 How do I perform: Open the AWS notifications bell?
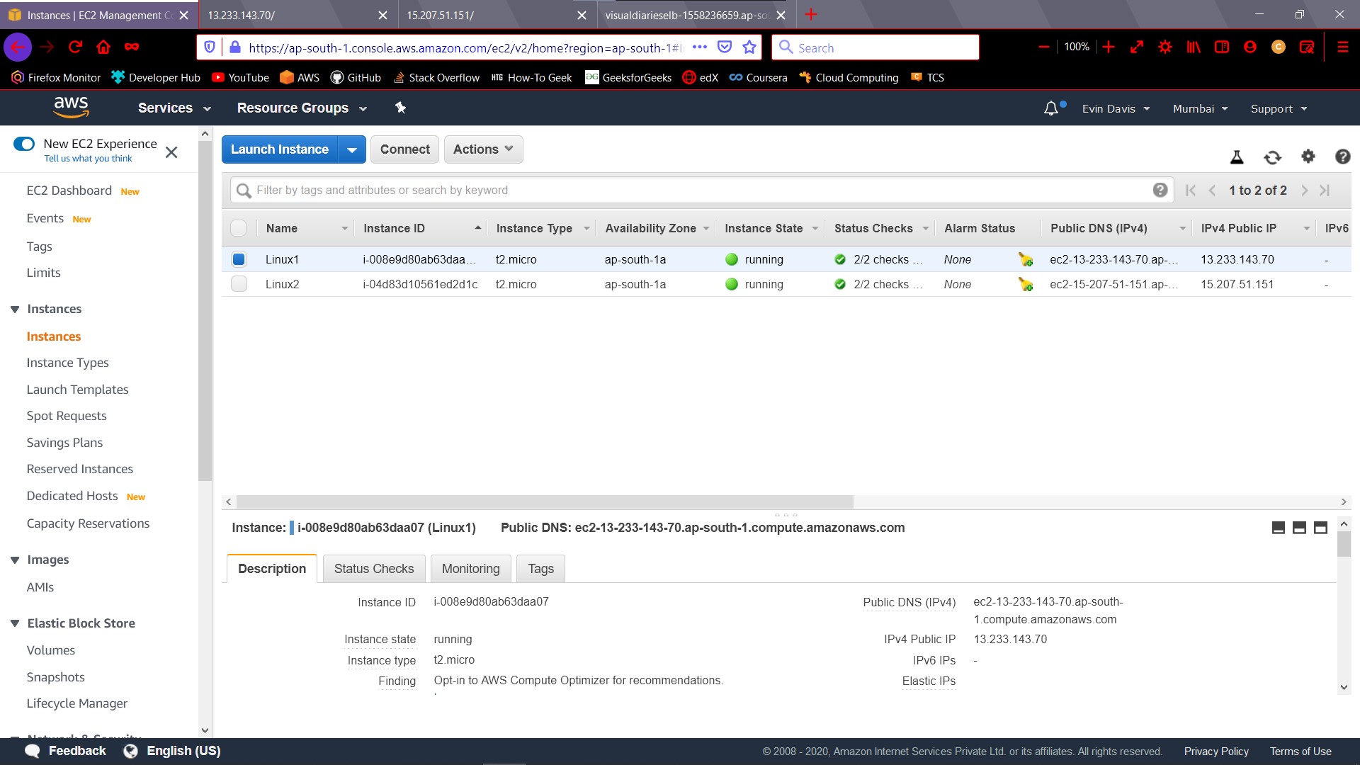pyautogui.click(x=1051, y=108)
